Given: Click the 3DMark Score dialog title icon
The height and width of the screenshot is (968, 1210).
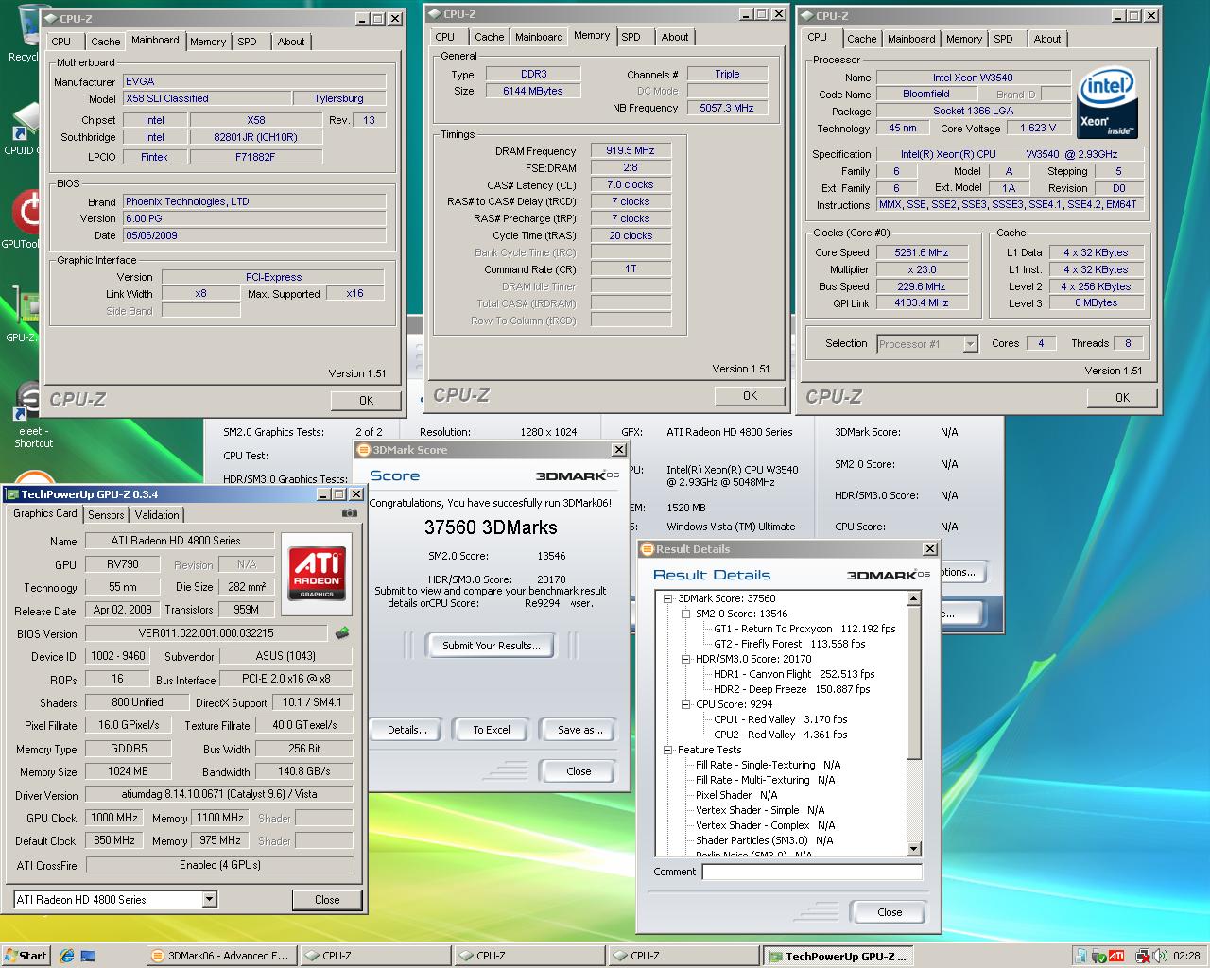Looking at the screenshot, I should pos(365,450).
